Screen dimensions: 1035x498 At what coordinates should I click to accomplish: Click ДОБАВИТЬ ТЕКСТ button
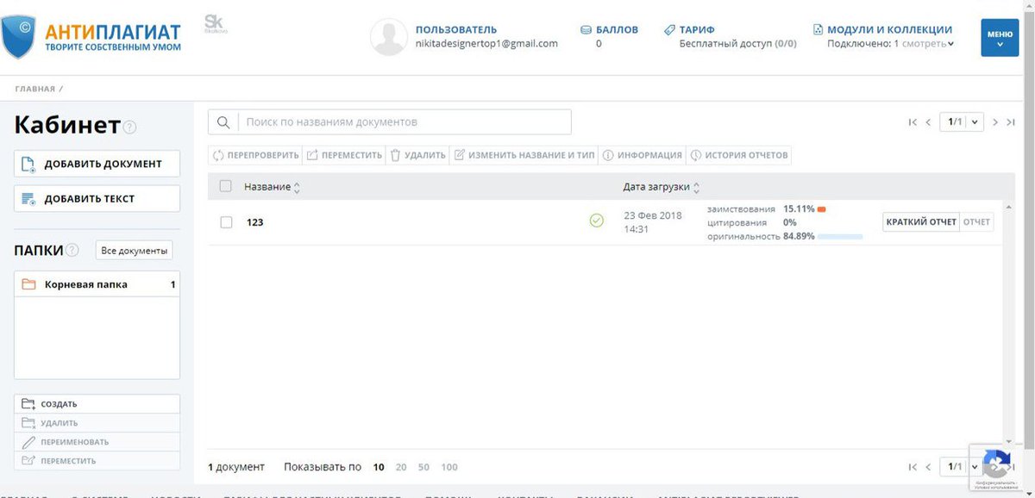97,198
